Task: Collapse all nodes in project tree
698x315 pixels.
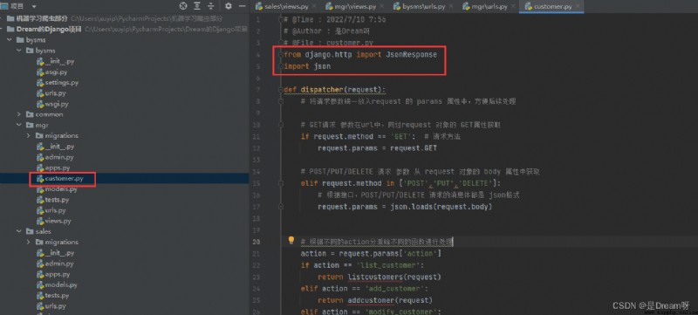Action: pos(210,6)
